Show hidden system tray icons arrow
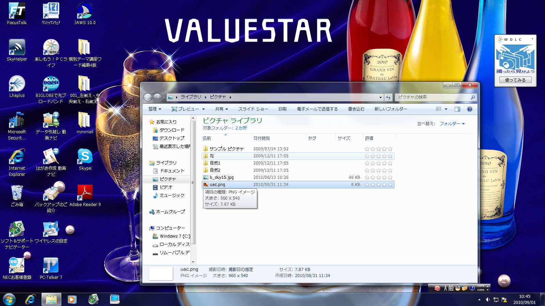 tap(479, 300)
